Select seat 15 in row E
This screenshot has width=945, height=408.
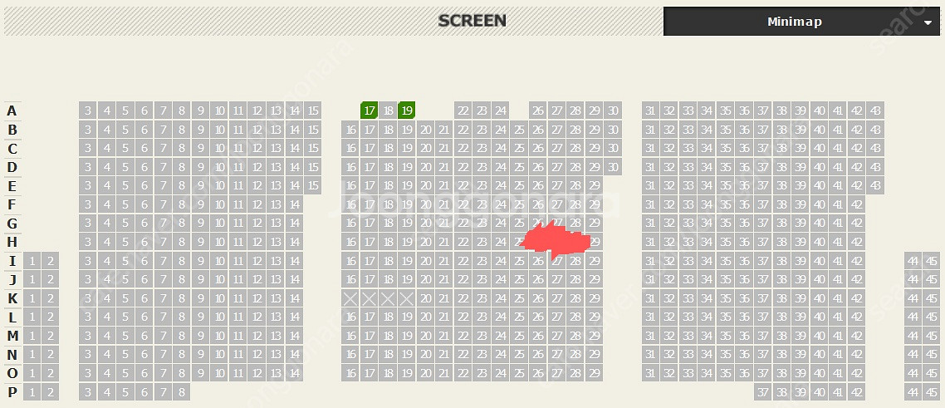[x=313, y=185]
